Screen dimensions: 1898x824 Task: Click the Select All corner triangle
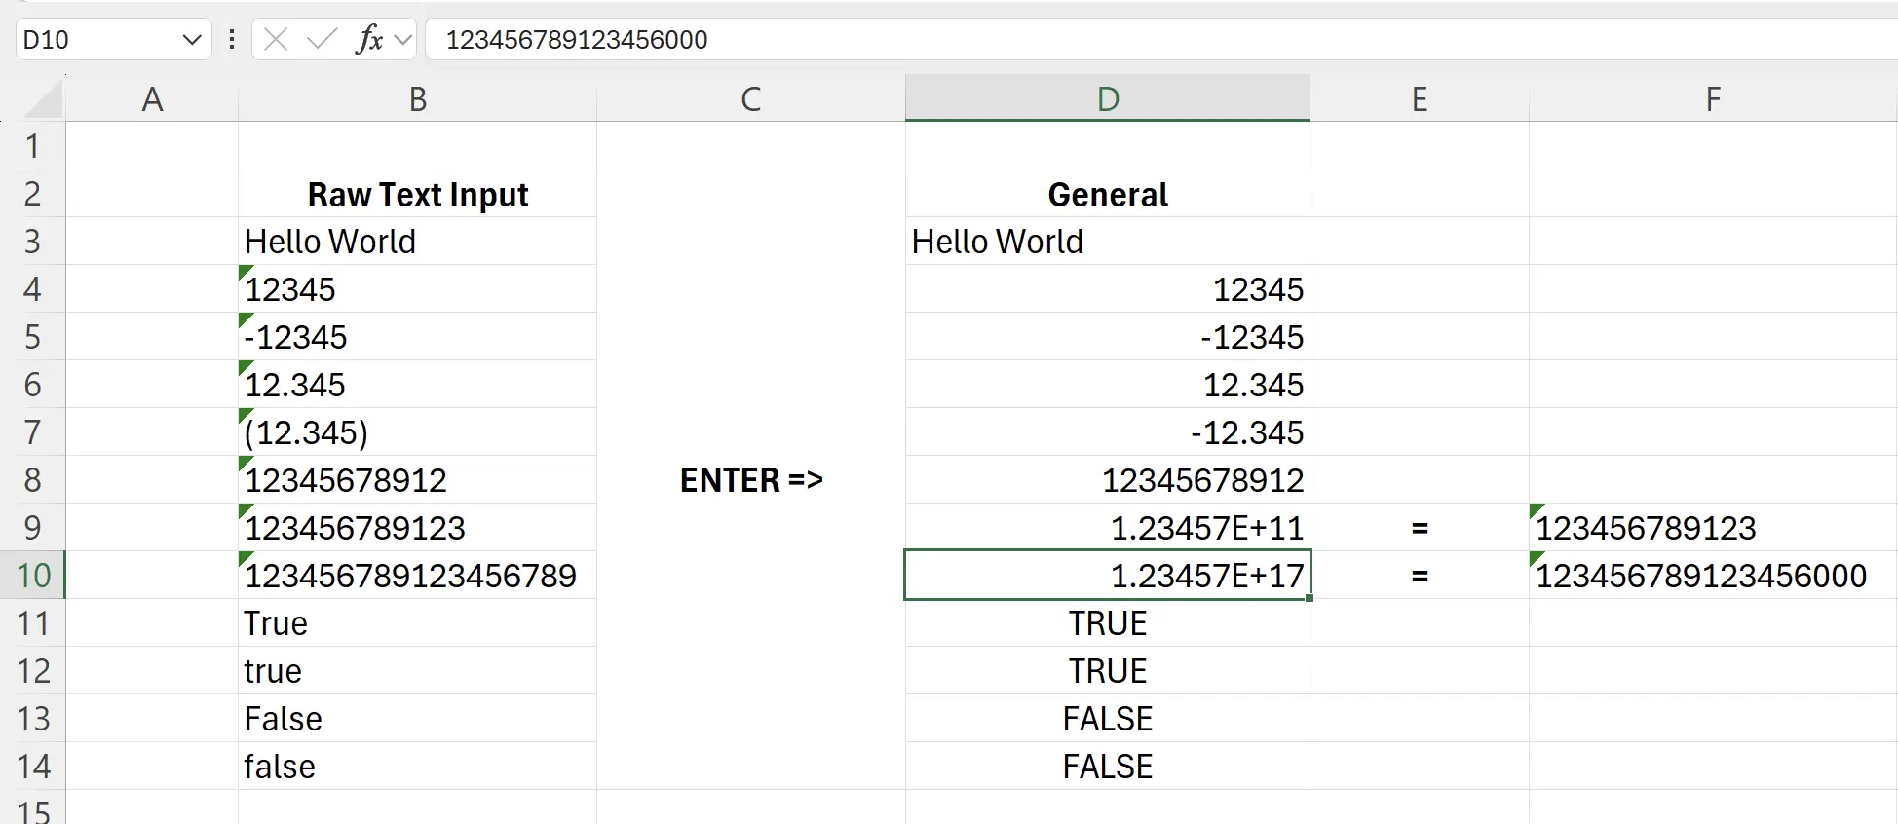pos(44,100)
